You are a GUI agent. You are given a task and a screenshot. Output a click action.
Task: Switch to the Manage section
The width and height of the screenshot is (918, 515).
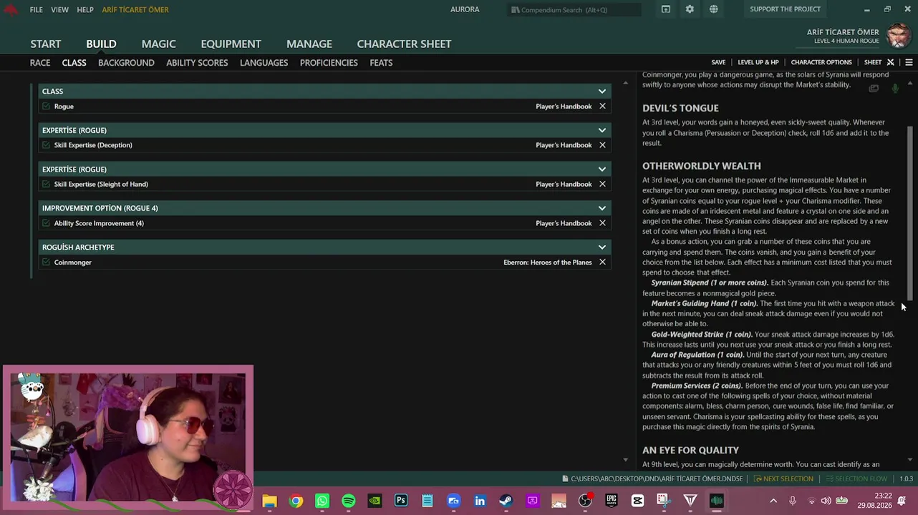(x=309, y=44)
